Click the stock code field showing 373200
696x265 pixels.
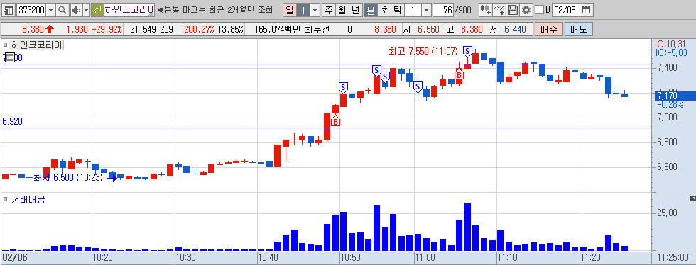[31, 9]
